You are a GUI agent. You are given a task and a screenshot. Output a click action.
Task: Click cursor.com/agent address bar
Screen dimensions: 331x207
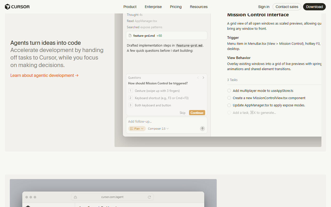point(112,197)
